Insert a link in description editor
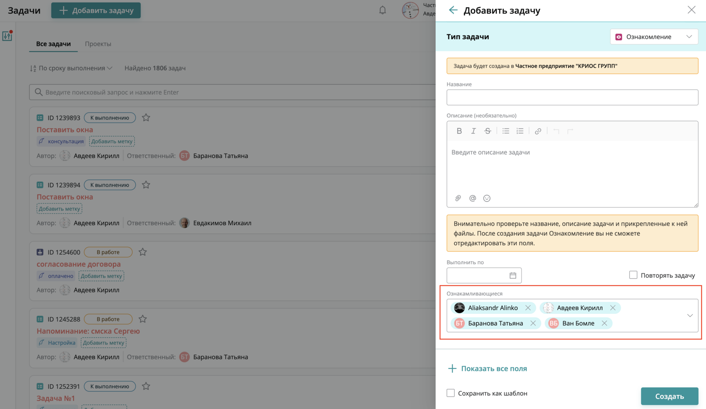706x409 pixels. (538, 131)
